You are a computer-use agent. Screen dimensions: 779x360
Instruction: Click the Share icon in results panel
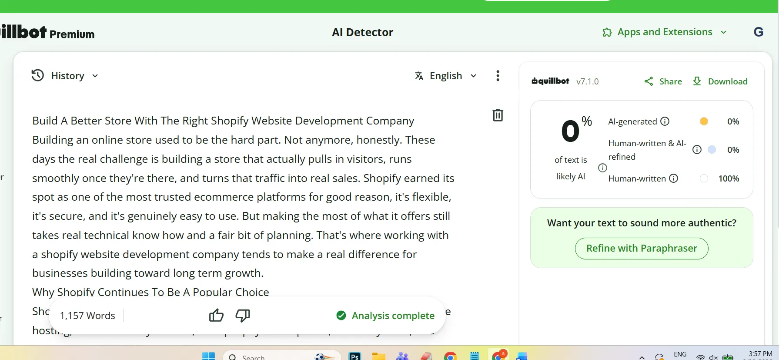tap(649, 81)
